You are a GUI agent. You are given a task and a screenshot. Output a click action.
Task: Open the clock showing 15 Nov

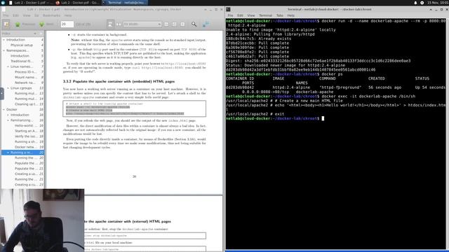click(438, 3)
